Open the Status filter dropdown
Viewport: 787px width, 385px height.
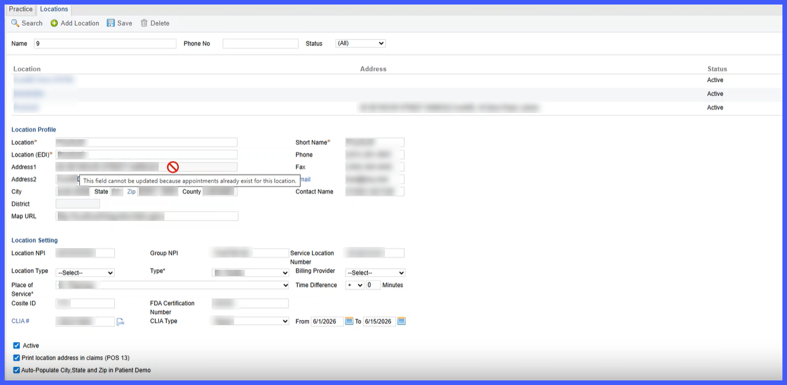click(360, 43)
